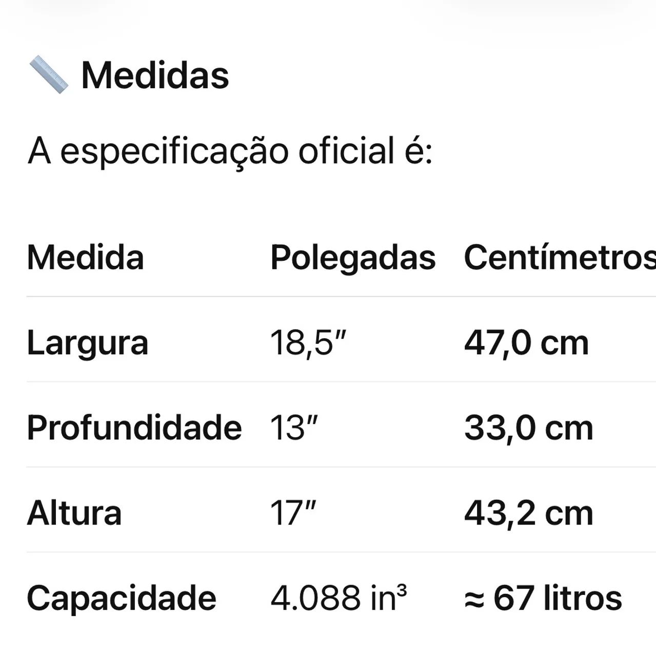Click the 4.088 in³ capacity value
This screenshot has width=656, height=657.
point(339,598)
